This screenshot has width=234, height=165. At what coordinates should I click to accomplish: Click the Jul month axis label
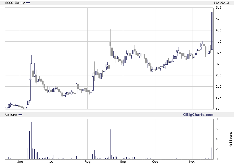click(x=52, y=161)
